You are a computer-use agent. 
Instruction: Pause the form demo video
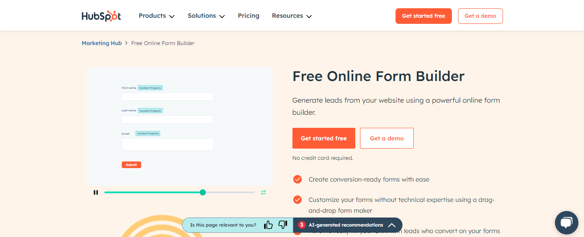click(96, 192)
